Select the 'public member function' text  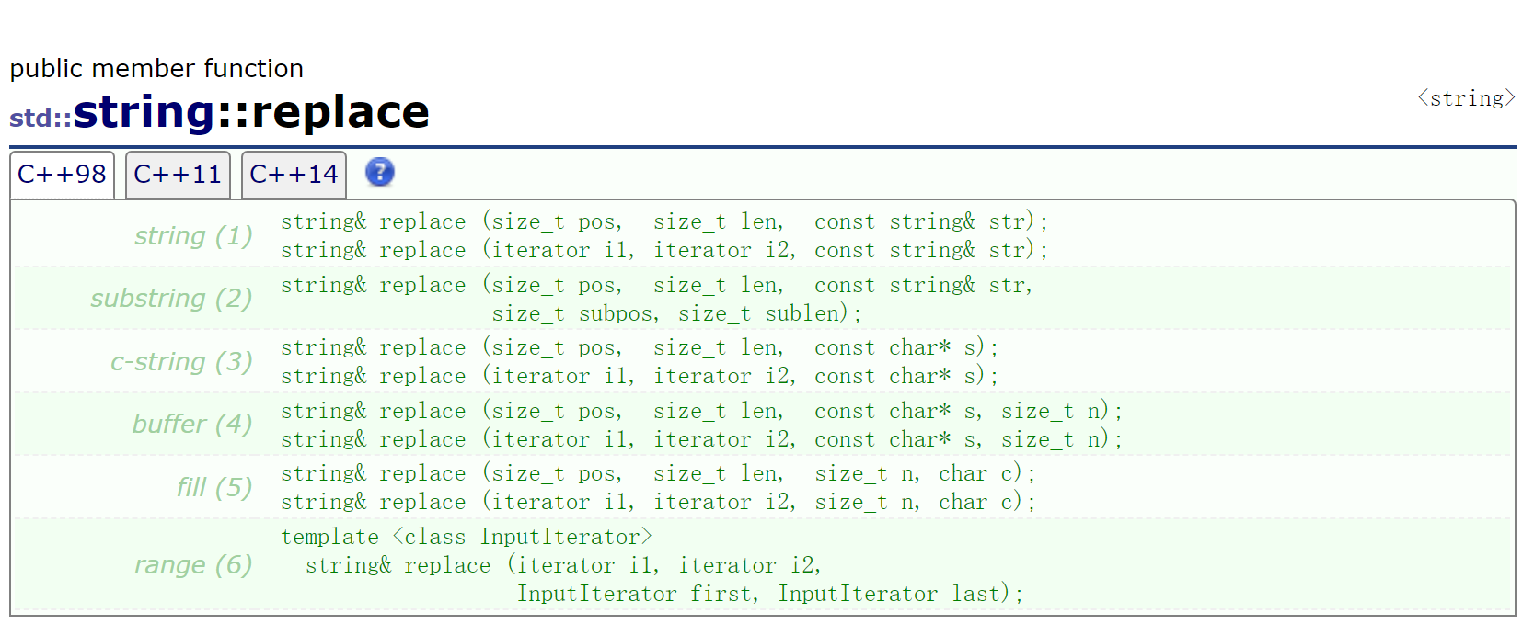(x=156, y=69)
